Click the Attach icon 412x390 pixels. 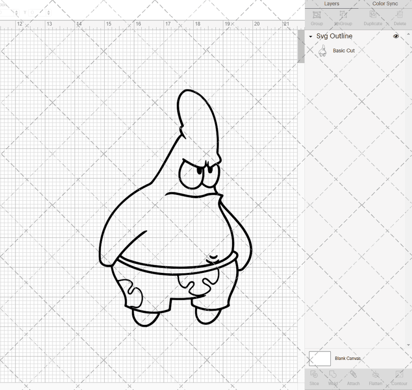pyautogui.click(x=353, y=379)
